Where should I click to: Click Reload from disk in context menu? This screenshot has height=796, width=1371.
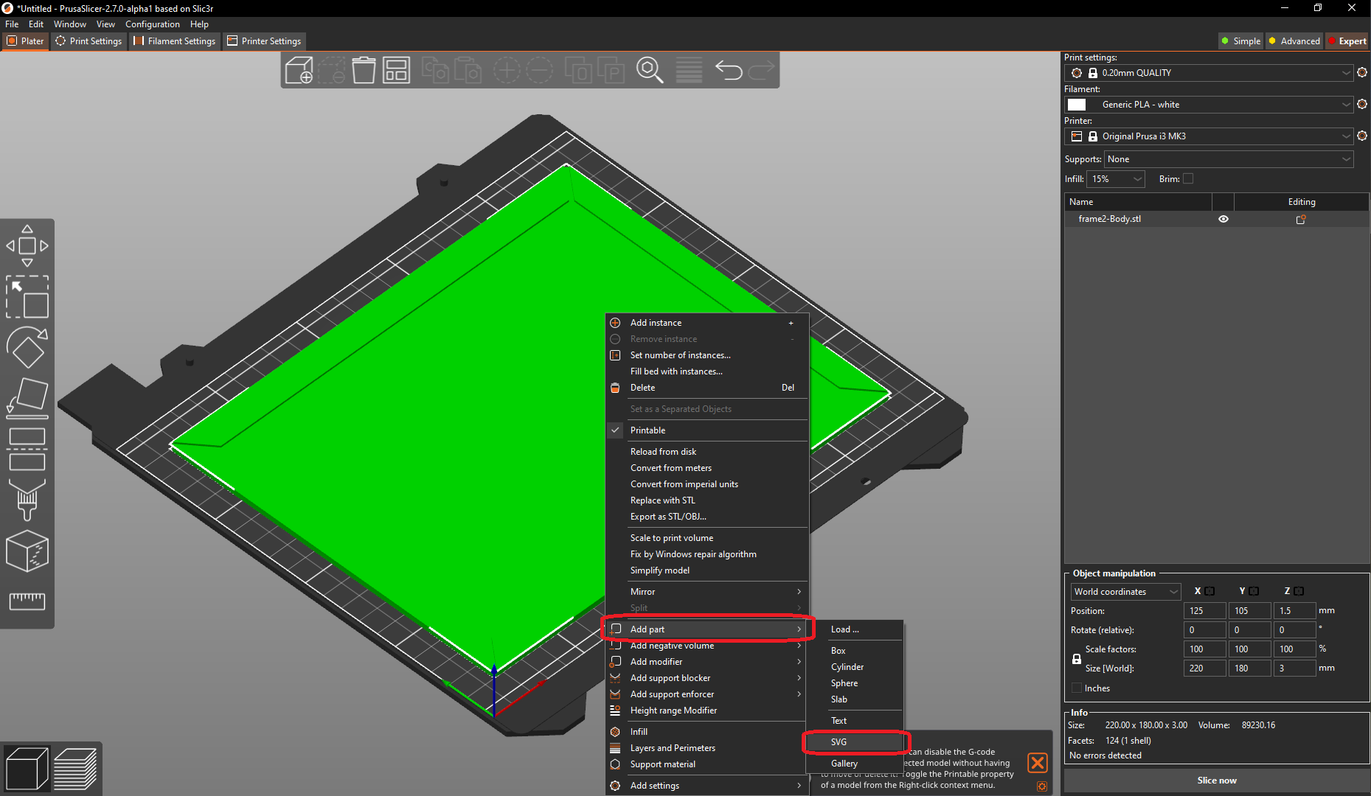pyautogui.click(x=707, y=452)
